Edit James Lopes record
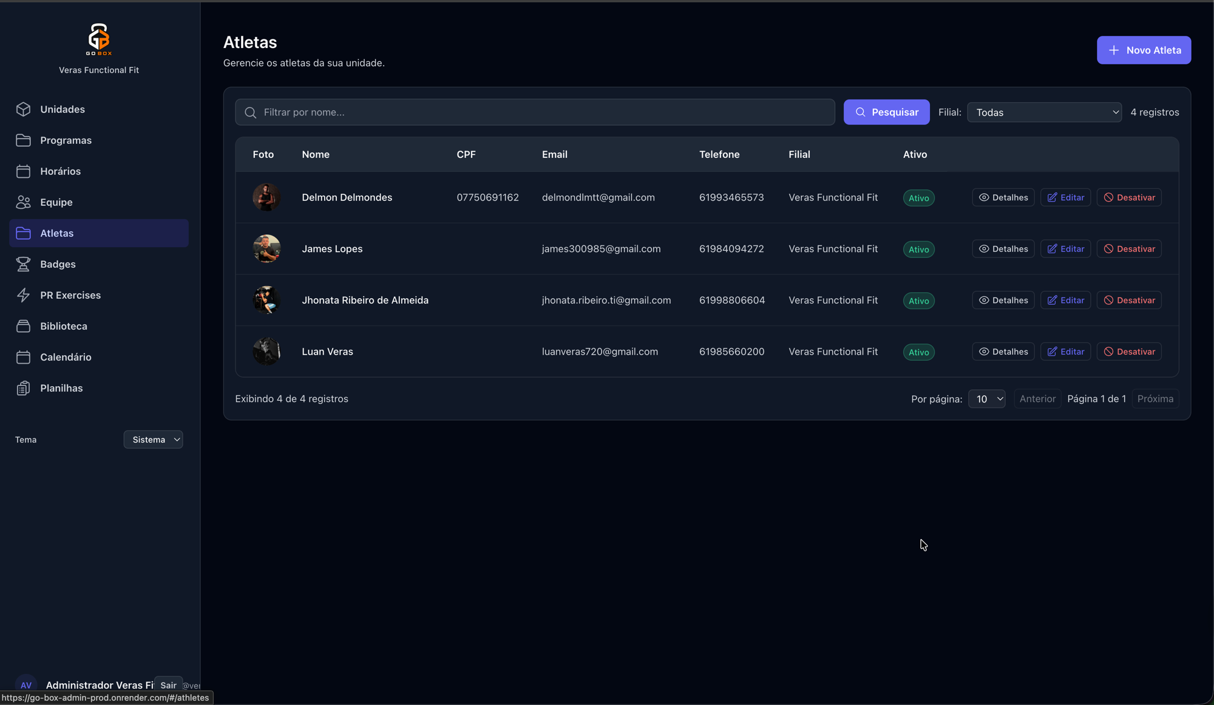Image resolution: width=1214 pixels, height=705 pixels. click(x=1065, y=249)
